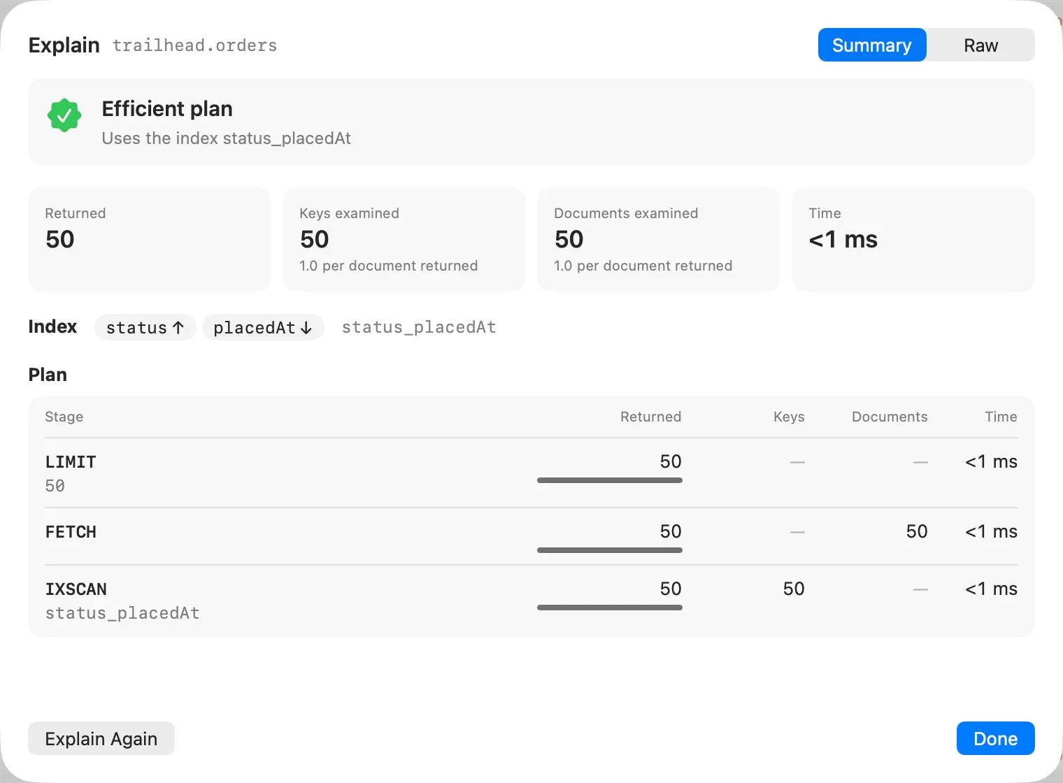Select the status ascending index key pill
This screenshot has height=783, width=1063.
pos(145,327)
